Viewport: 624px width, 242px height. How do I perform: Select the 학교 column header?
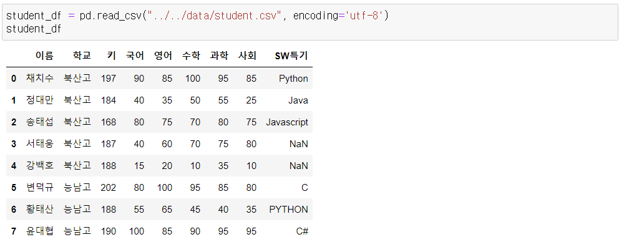pyautogui.click(x=82, y=56)
